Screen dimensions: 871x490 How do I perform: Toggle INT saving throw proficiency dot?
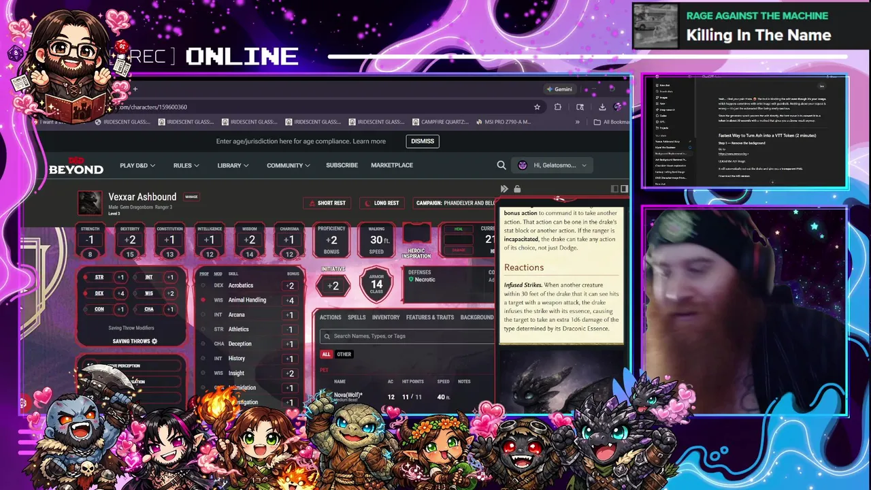coord(135,278)
